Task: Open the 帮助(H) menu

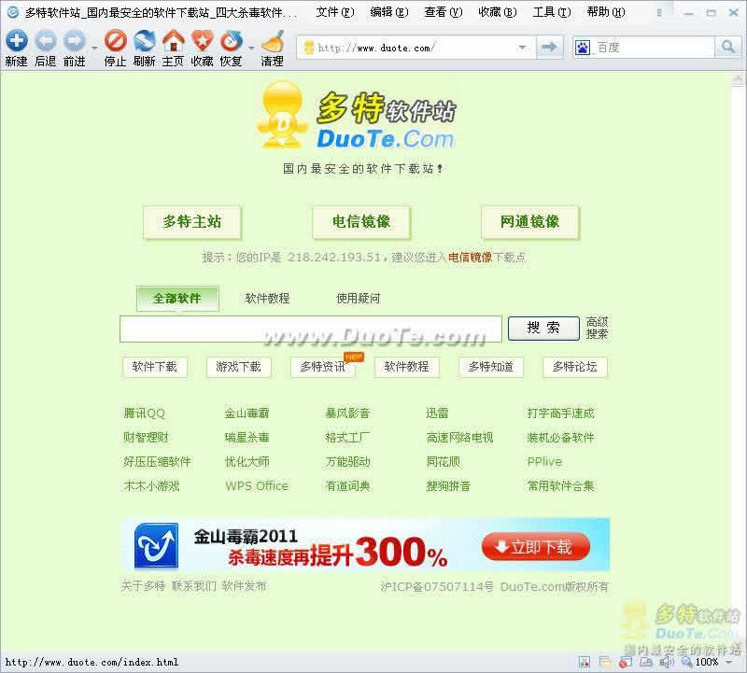Action: coord(606,12)
